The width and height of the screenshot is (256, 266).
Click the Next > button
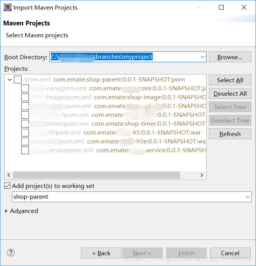coord(142,253)
